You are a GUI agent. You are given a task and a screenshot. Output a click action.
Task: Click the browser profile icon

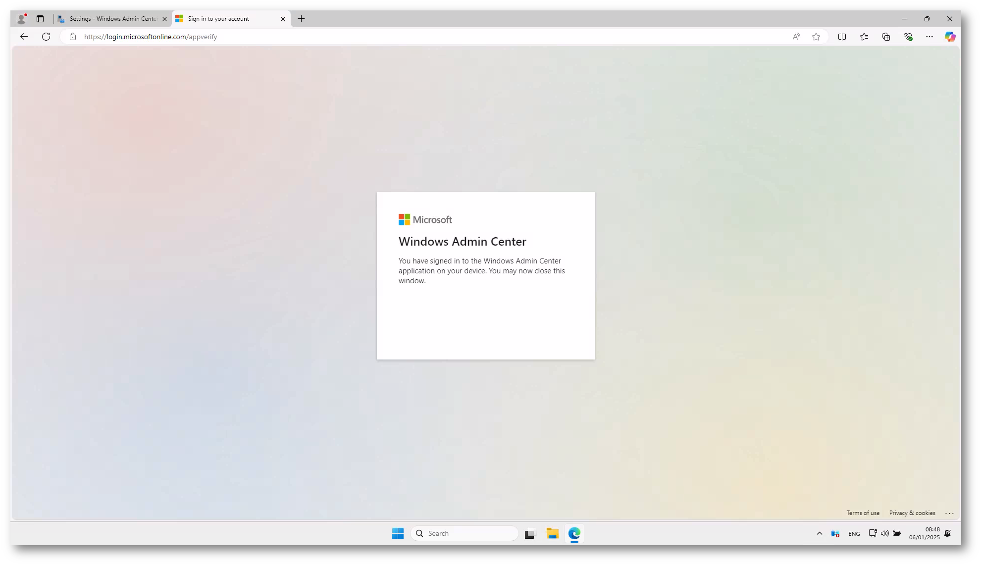pyautogui.click(x=21, y=19)
